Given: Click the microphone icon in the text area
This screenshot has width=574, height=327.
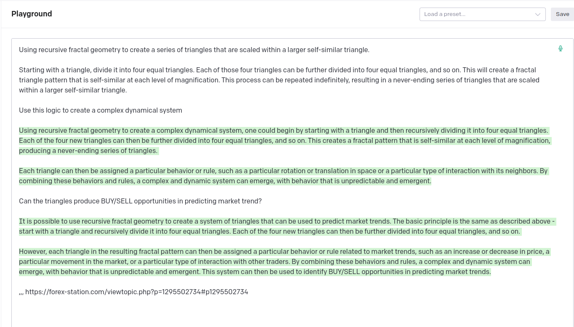Looking at the screenshot, I should click(x=561, y=48).
